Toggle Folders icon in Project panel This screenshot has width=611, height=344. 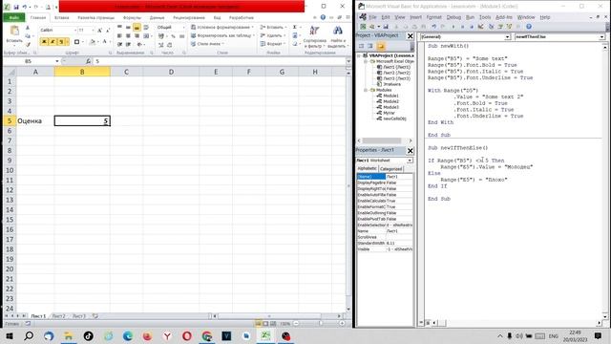381,46
